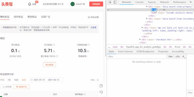Select the DevTools Elements tab
The width and height of the screenshot is (194, 97).
click(x=126, y=2)
